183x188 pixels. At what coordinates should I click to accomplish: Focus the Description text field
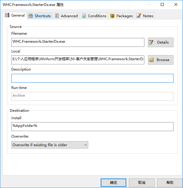pos(92,78)
